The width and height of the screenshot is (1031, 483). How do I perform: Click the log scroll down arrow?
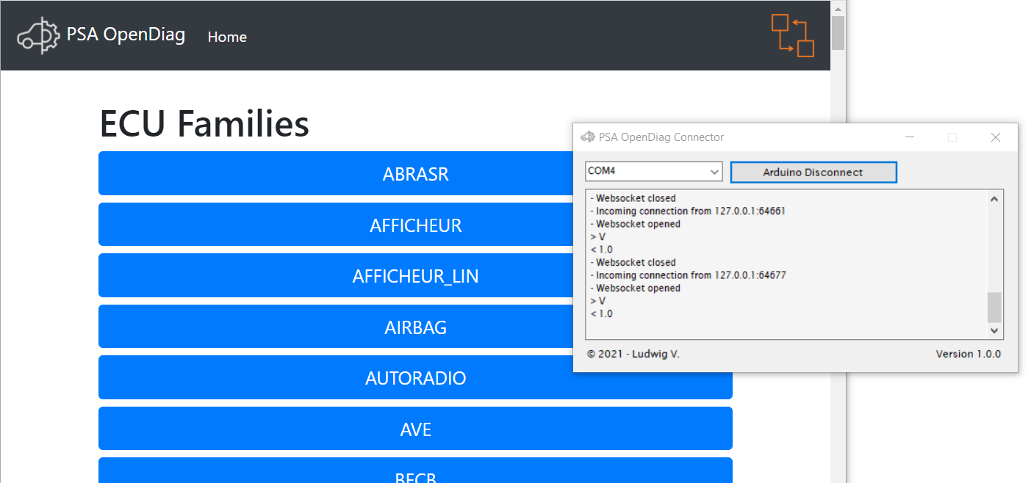[x=994, y=331]
